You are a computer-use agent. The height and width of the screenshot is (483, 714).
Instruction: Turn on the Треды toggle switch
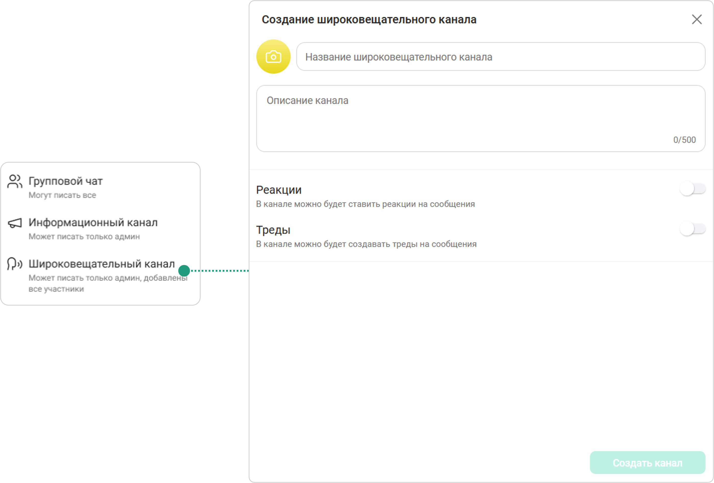pos(693,229)
